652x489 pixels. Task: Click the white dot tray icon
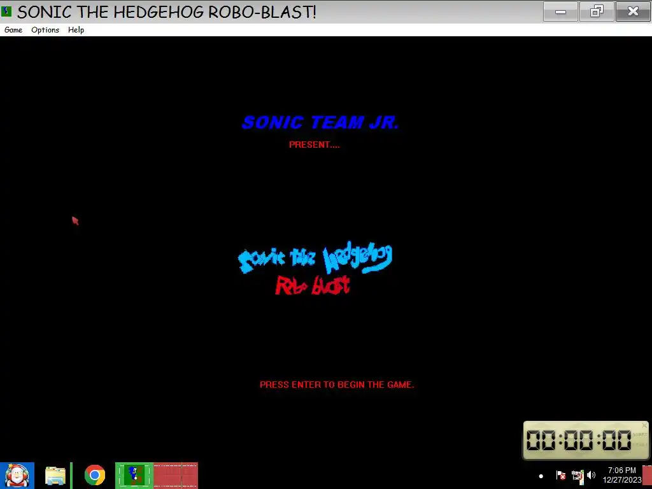pyautogui.click(x=541, y=476)
